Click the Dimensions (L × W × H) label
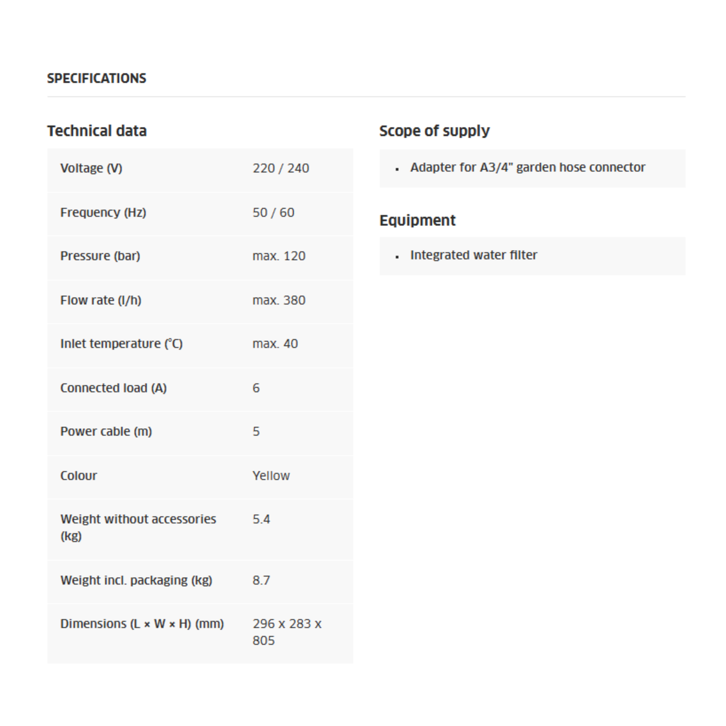The image size is (726, 726). 142,624
